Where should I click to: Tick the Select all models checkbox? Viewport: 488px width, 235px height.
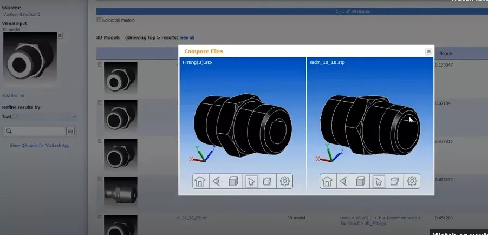(x=99, y=20)
